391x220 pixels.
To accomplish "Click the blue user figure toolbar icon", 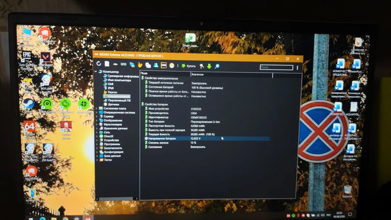I will [x=156, y=65].
